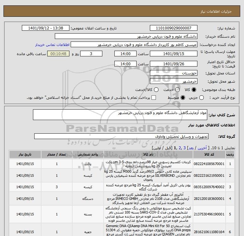Click the delivery province خوزستان field
Screen dimensions: 244x236
pos(174,73)
